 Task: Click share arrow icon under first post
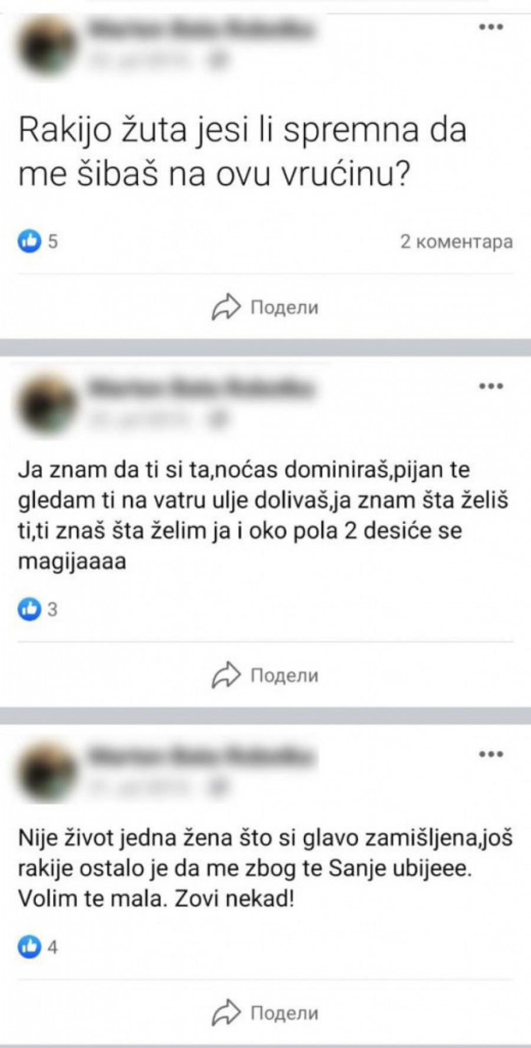[x=226, y=307]
